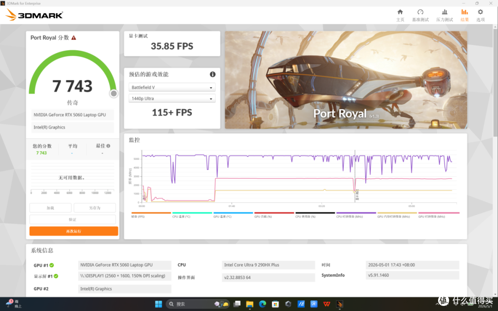
Task: Click the \\.\DISPLAY1 display info field
Action: (x=125, y=276)
